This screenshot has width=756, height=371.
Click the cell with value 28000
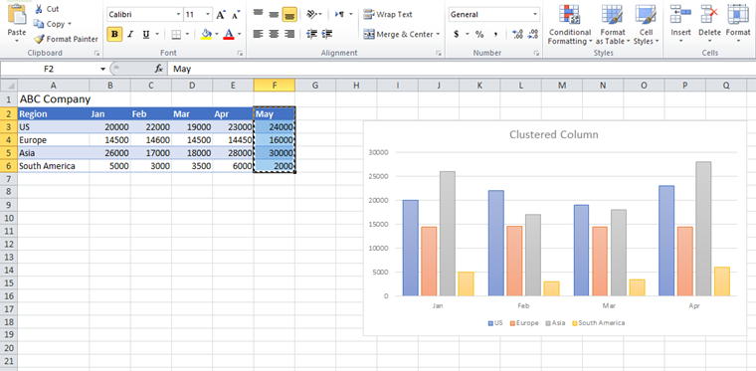233,153
